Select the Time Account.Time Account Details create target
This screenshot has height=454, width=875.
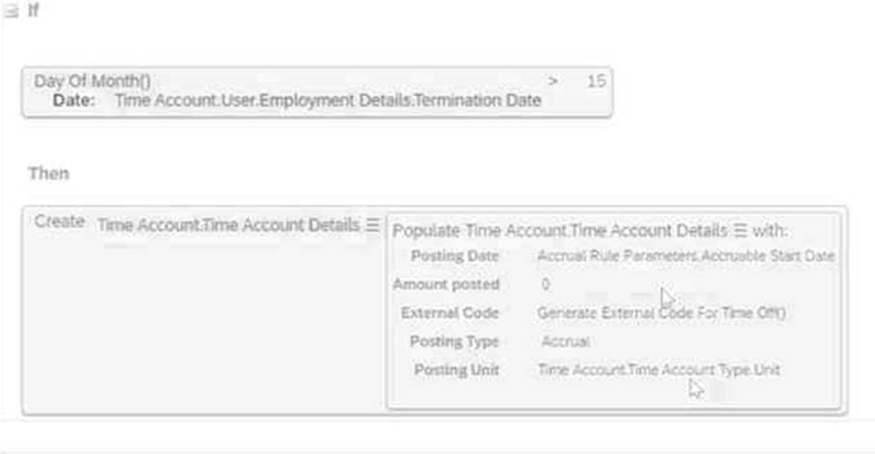pyautogui.click(x=228, y=224)
